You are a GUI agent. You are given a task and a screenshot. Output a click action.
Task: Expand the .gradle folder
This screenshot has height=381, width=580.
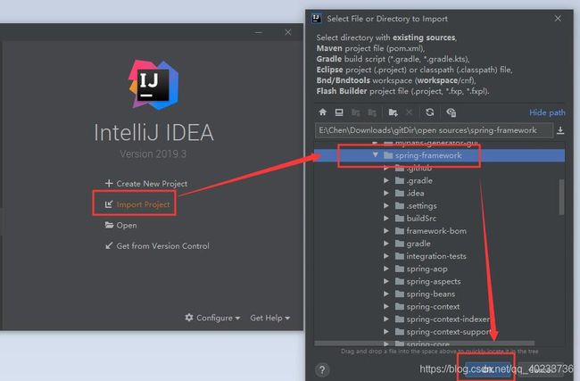pos(386,180)
